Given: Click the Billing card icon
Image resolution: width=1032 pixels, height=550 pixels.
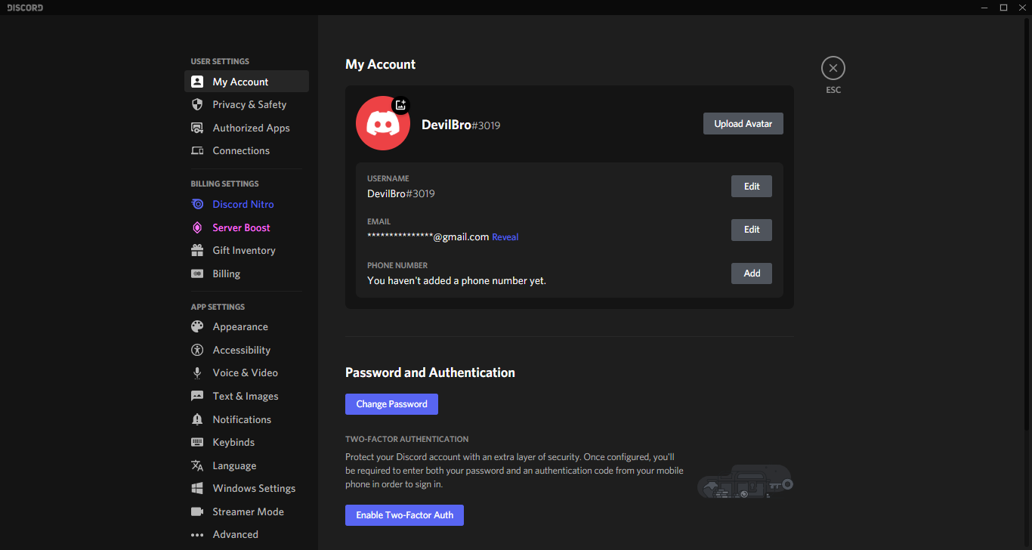Looking at the screenshot, I should [x=197, y=273].
